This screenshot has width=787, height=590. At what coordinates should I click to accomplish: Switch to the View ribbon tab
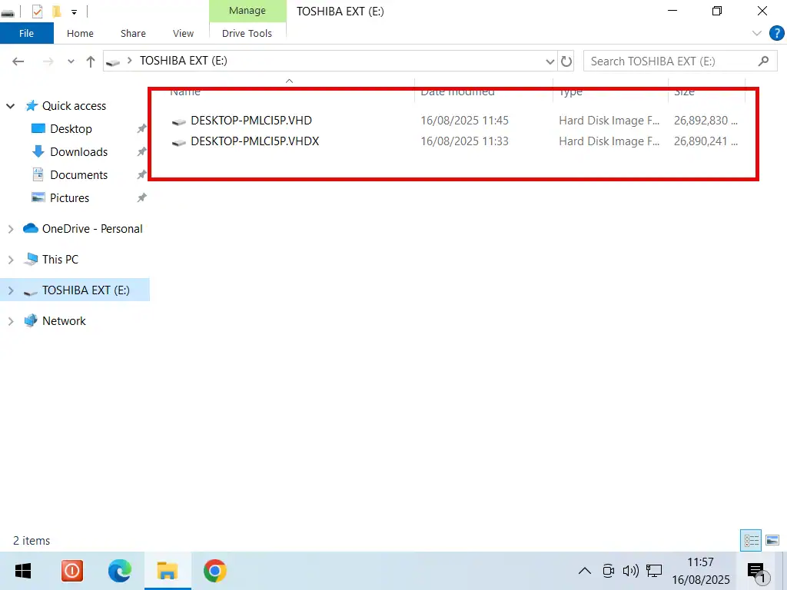[x=183, y=34]
